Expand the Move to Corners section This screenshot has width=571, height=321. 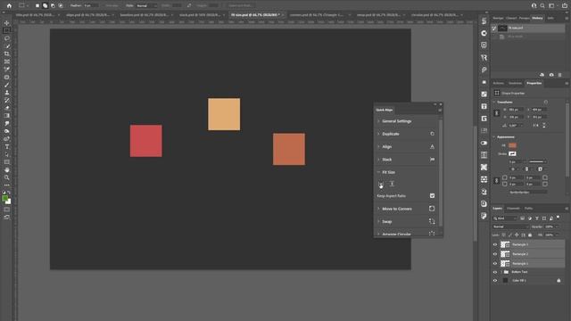point(378,209)
